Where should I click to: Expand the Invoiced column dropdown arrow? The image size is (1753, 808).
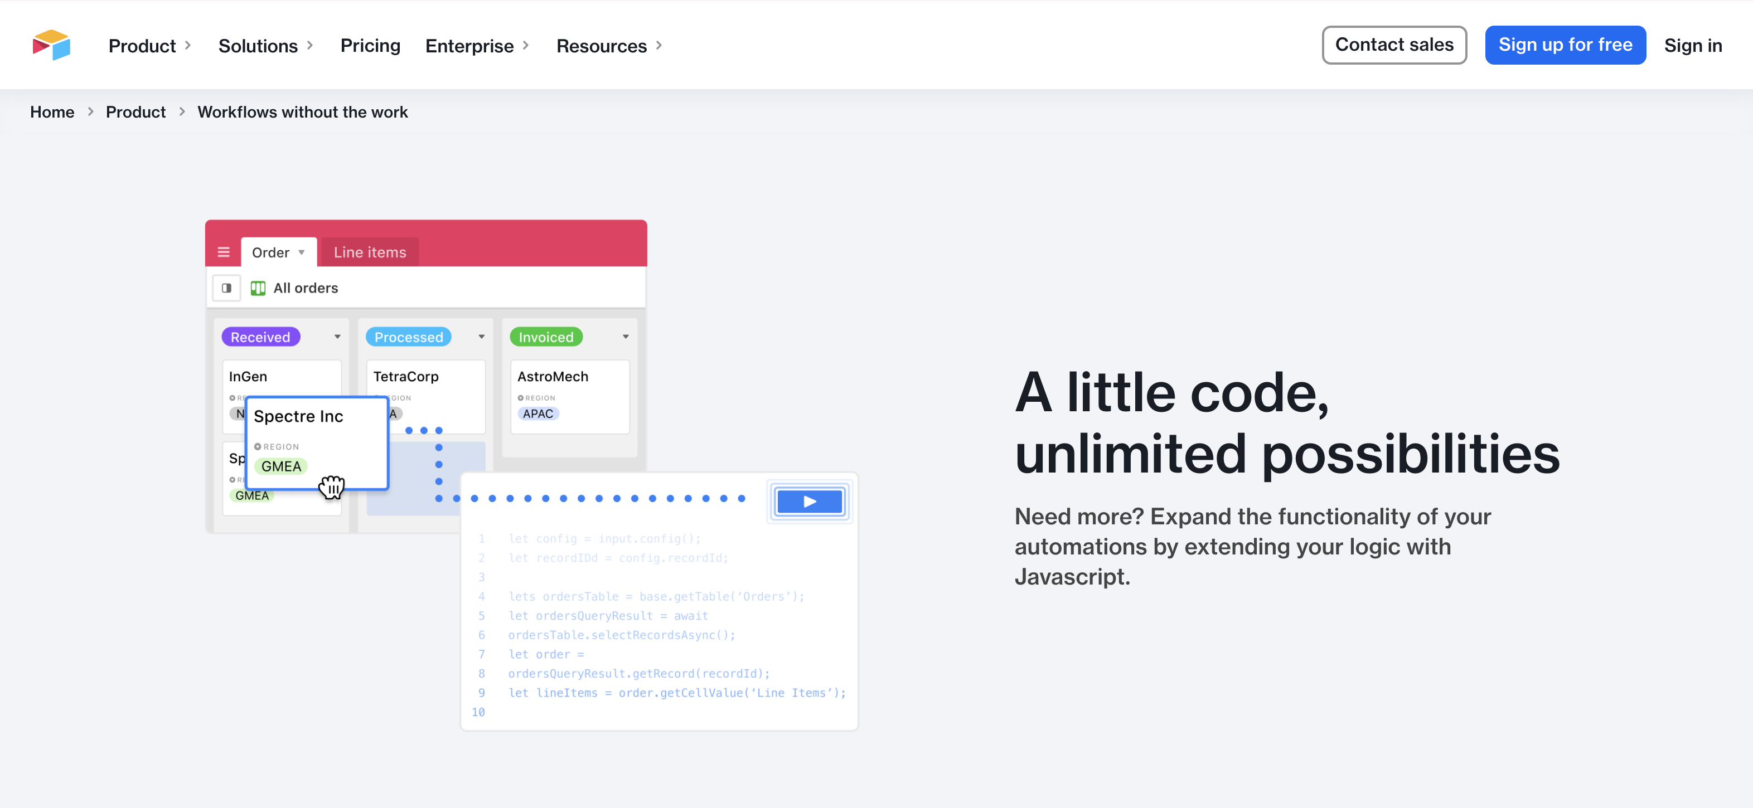point(626,337)
